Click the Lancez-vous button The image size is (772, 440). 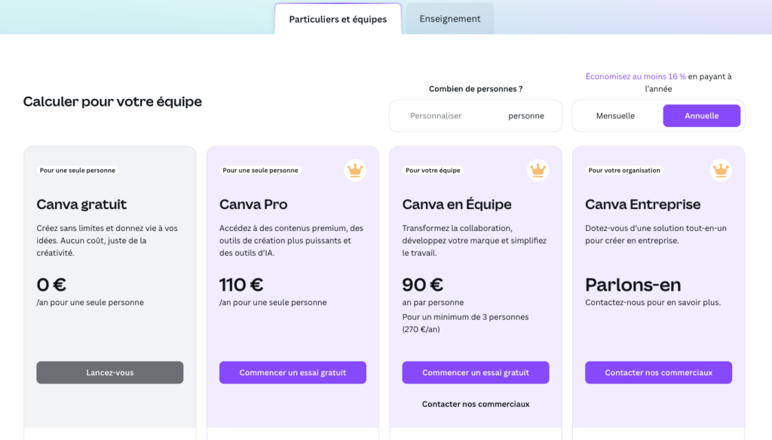(x=110, y=373)
